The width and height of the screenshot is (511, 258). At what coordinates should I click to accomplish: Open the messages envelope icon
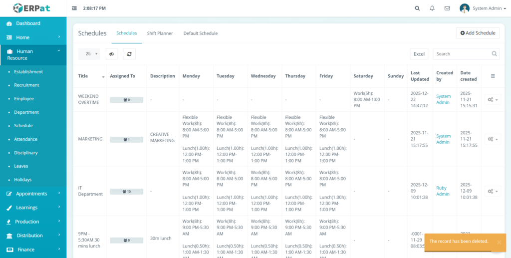[447, 8]
